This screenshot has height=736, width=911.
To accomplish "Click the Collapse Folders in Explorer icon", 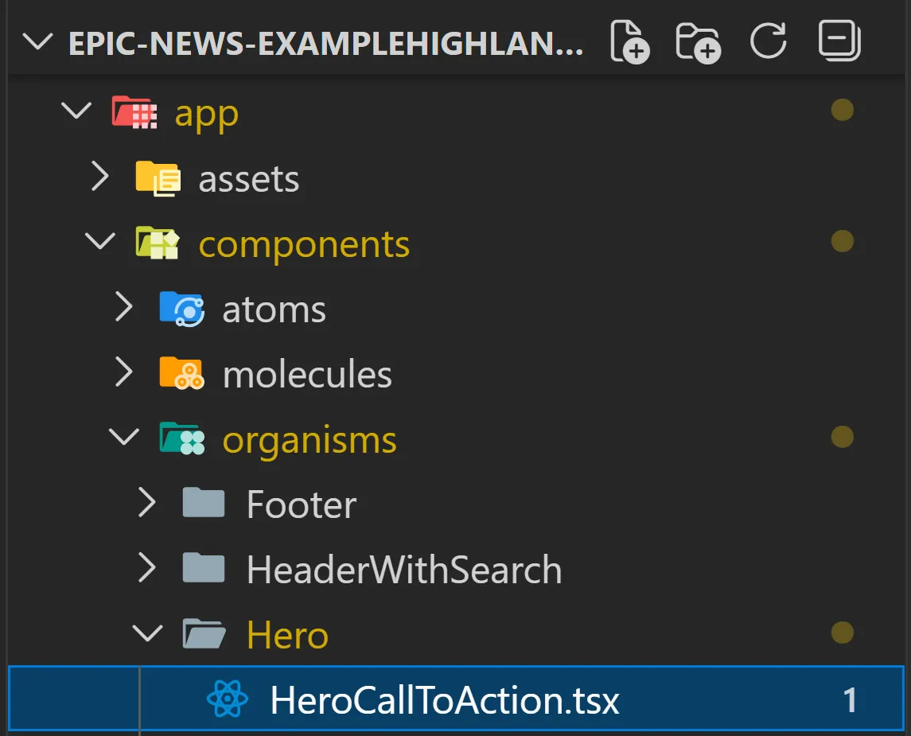I will tap(838, 41).
